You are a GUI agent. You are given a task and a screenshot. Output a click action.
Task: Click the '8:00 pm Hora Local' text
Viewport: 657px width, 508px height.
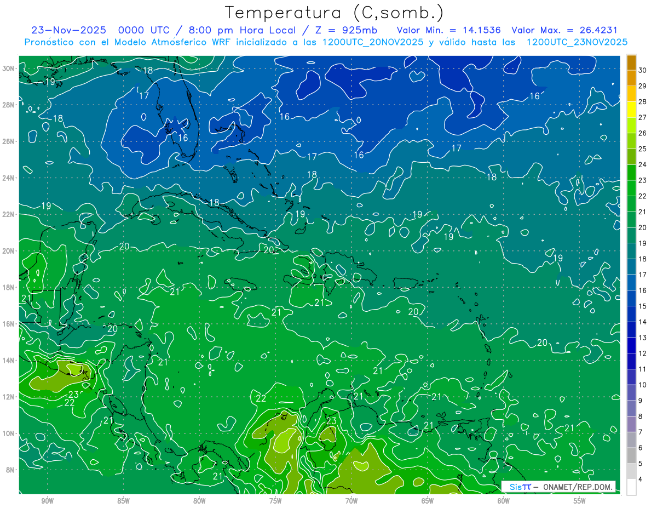[x=244, y=31]
